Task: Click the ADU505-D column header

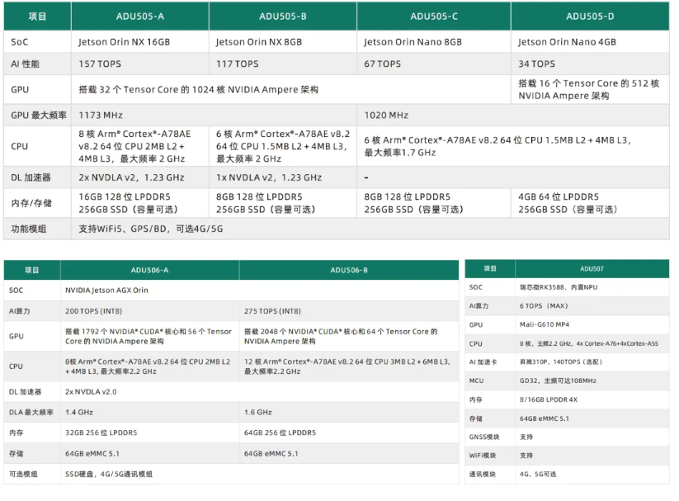Action: point(590,17)
